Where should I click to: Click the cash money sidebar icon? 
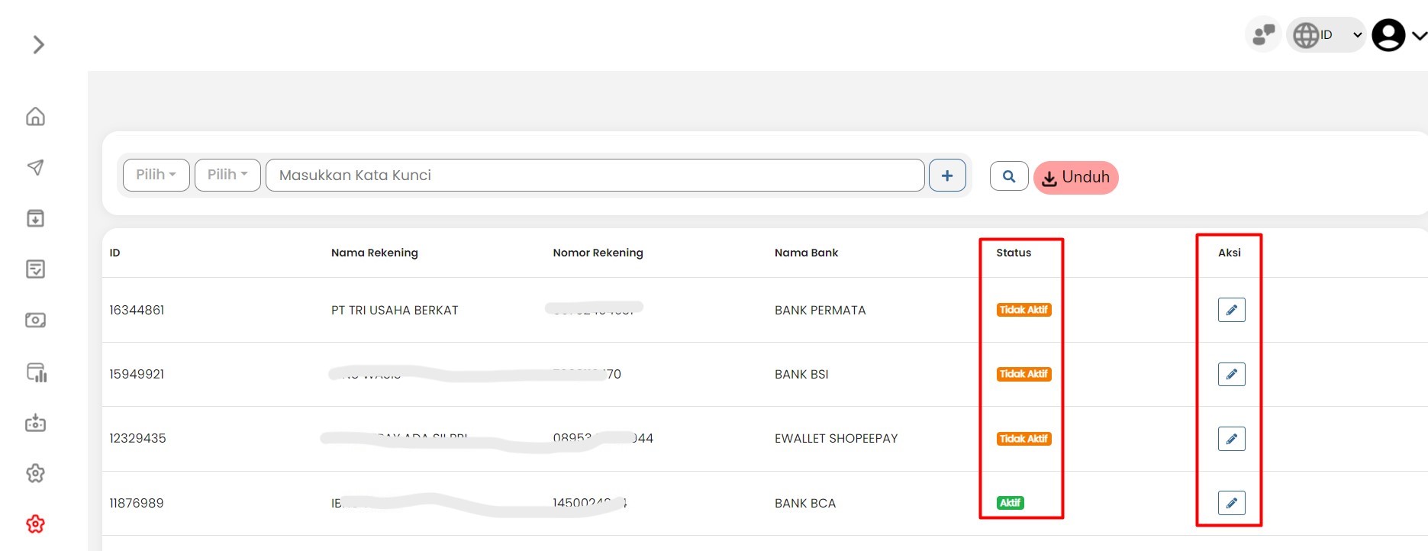point(36,321)
